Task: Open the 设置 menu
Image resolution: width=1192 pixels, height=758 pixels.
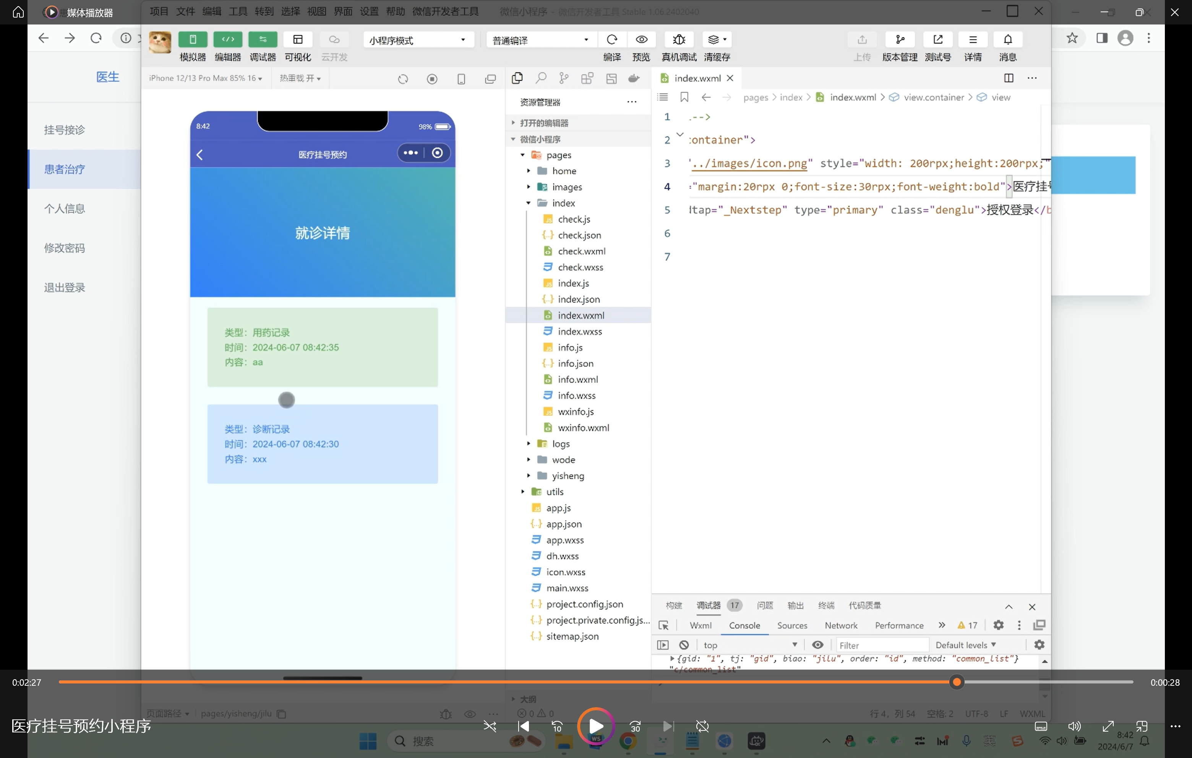Action: 369,11
